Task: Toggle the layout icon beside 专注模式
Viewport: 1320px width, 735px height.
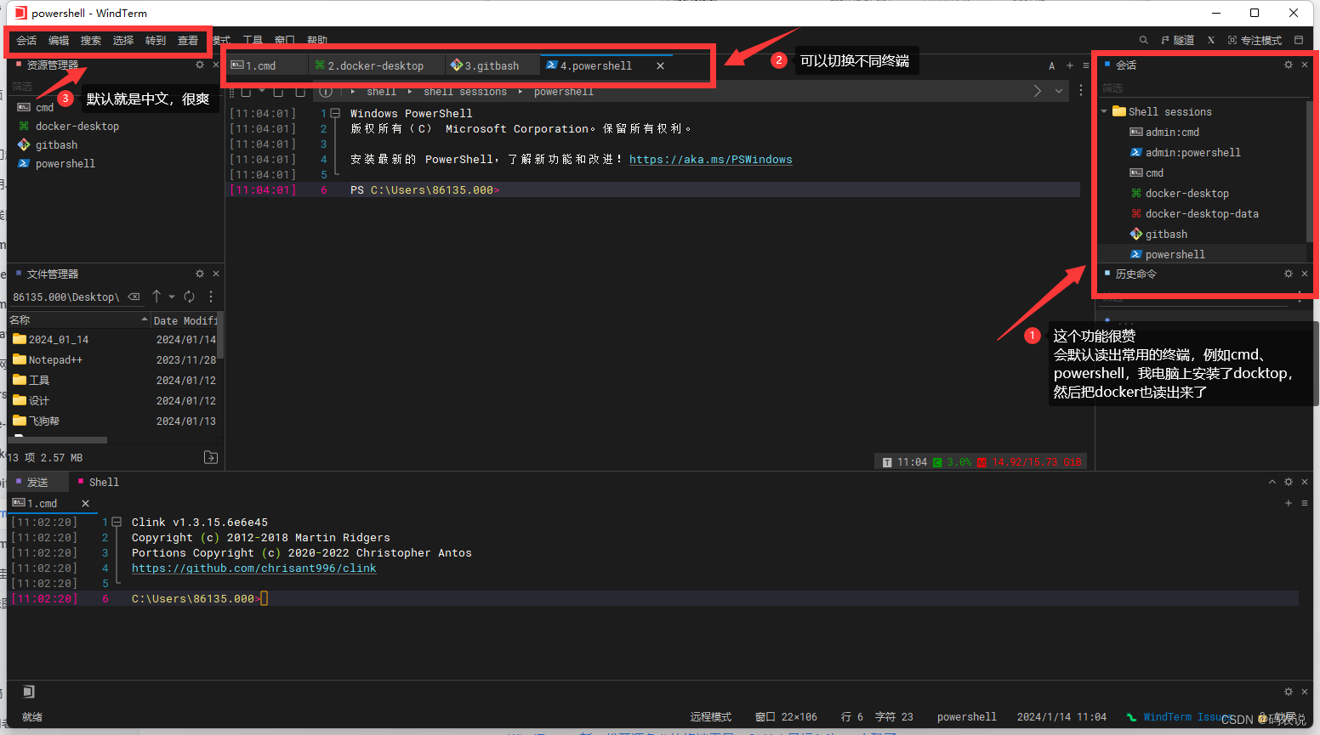Action: click(x=1299, y=40)
